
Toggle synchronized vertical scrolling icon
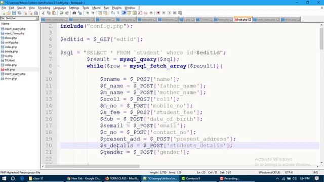tap(100, 13)
